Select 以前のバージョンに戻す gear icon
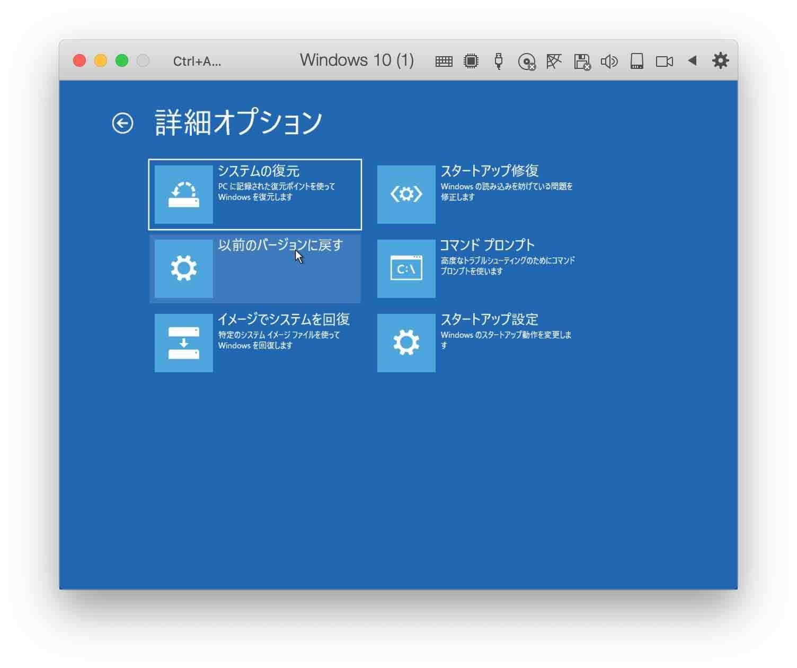This screenshot has width=797, height=668. [183, 268]
